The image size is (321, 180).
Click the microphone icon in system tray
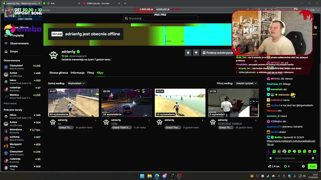tap(295, 176)
